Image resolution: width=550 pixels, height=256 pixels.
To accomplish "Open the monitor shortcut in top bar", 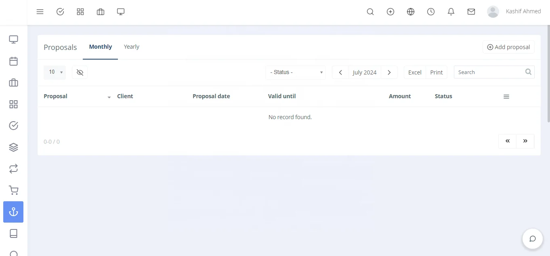I will [x=121, y=12].
